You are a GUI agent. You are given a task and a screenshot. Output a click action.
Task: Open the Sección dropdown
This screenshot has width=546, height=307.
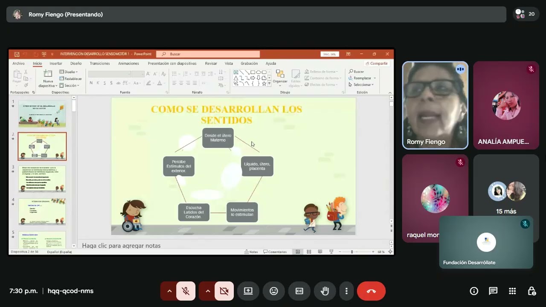pos(70,85)
